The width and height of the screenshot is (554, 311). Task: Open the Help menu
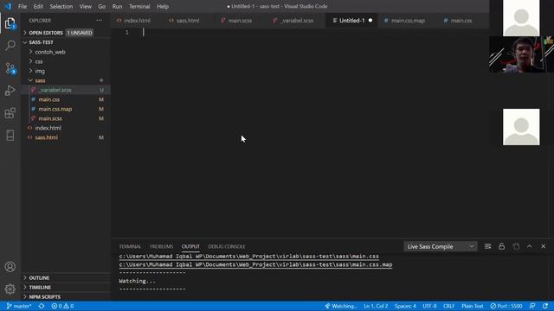coord(163,6)
